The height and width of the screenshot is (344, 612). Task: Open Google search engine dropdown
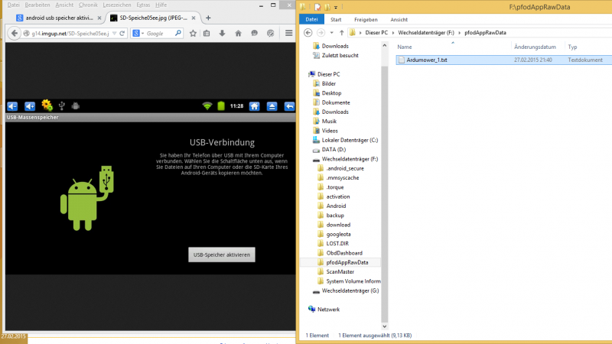pyautogui.click(x=143, y=34)
